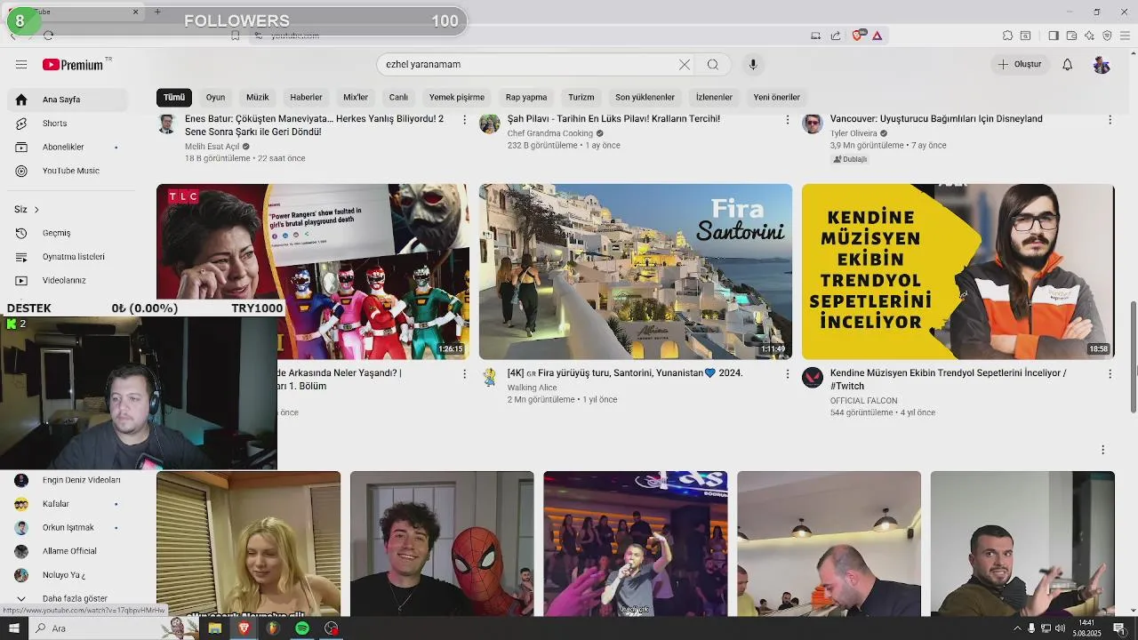
Task: Expand the Siz section chevron
Action: [x=36, y=210]
